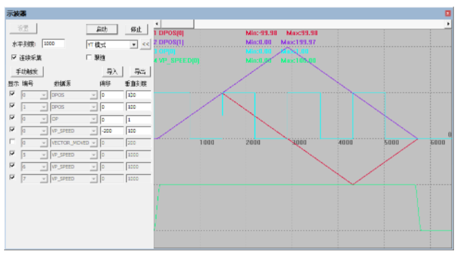Click the manual trigger button
This screenshot has width=460, height=257.
point(27,72)
